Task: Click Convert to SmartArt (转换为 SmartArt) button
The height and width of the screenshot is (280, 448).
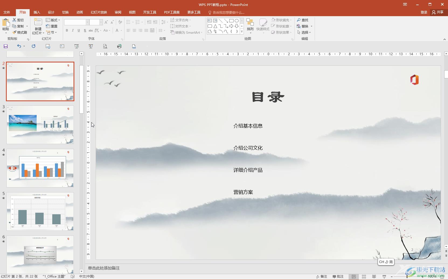Action: (x=186, y=32)
